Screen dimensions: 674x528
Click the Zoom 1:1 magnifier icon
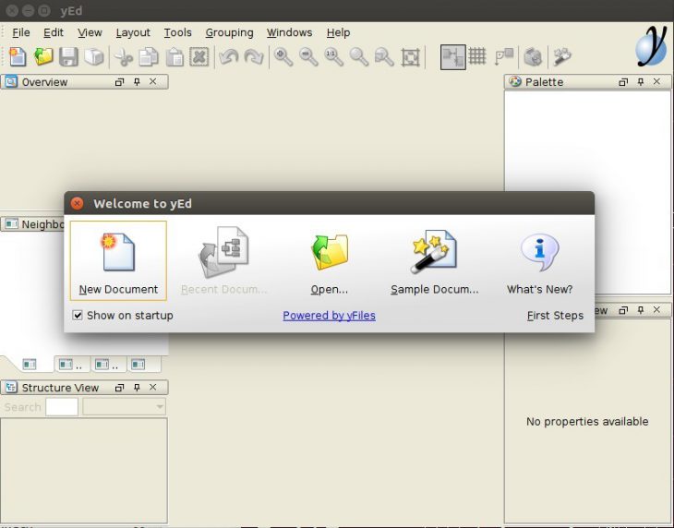click(x=334, y=56)
